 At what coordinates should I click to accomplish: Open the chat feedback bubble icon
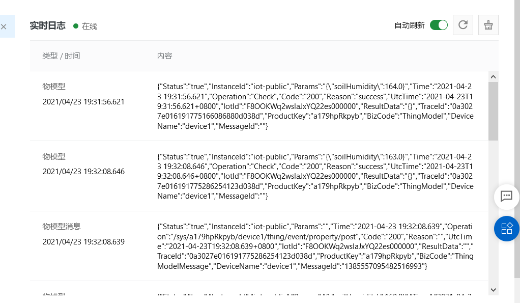coord(506,197)
